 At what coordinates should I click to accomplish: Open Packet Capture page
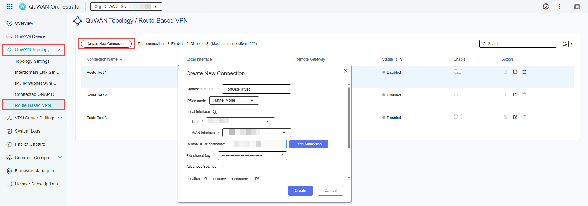click(30, 144)
